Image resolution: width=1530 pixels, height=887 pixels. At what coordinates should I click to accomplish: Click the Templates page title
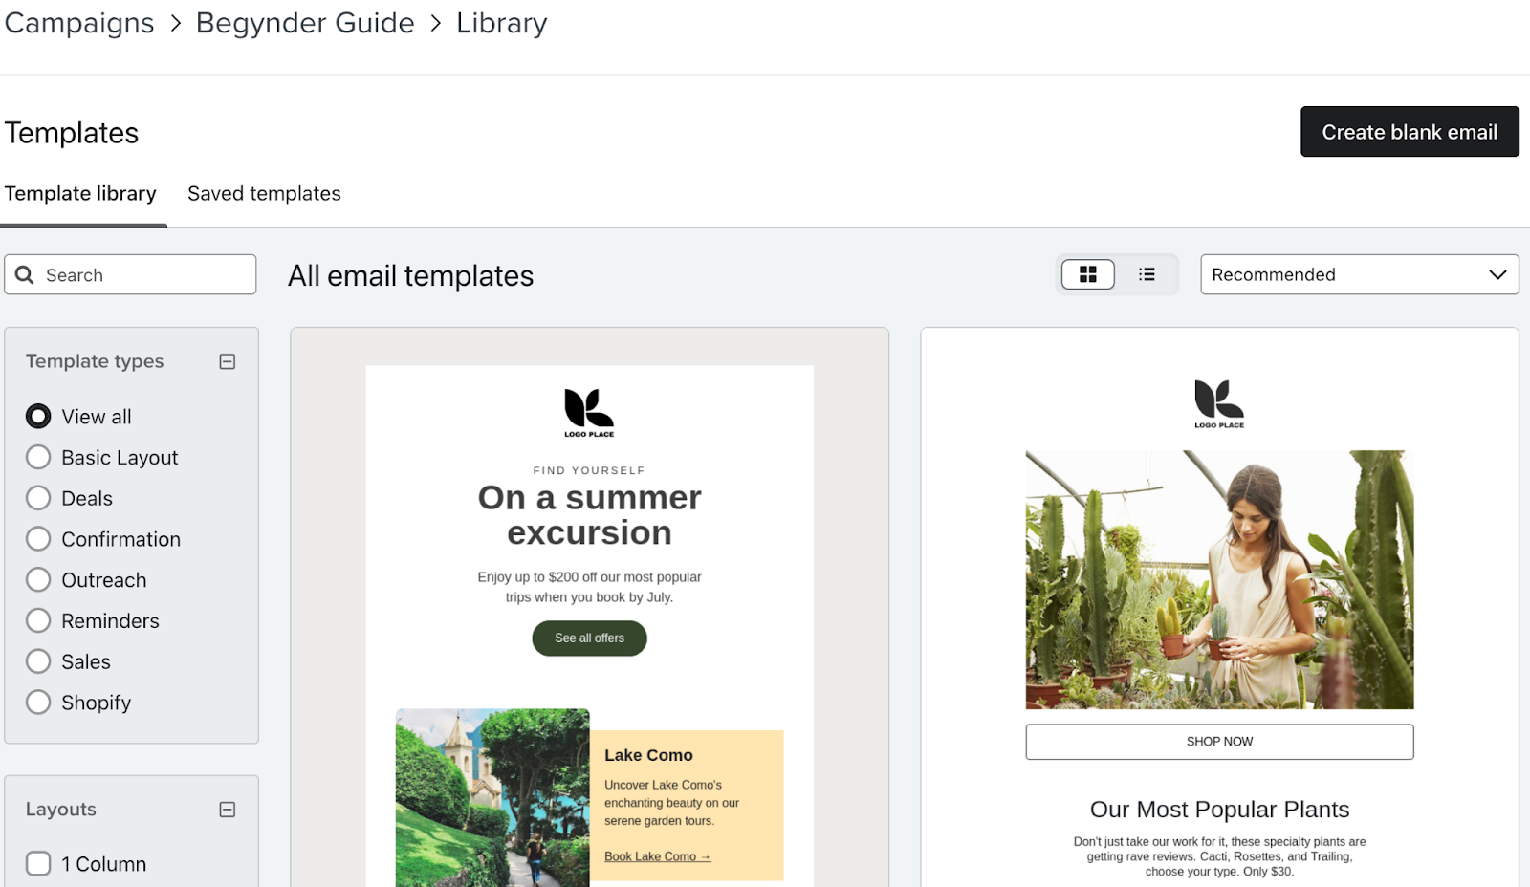pyautogui.click(x=72, y=133)
